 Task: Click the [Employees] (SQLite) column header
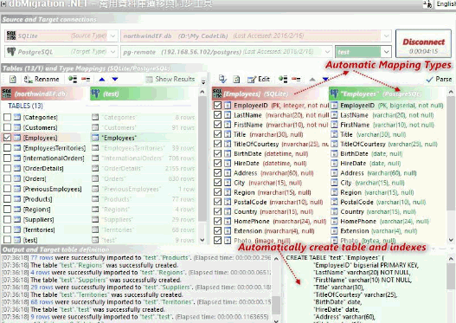(270, 94)
